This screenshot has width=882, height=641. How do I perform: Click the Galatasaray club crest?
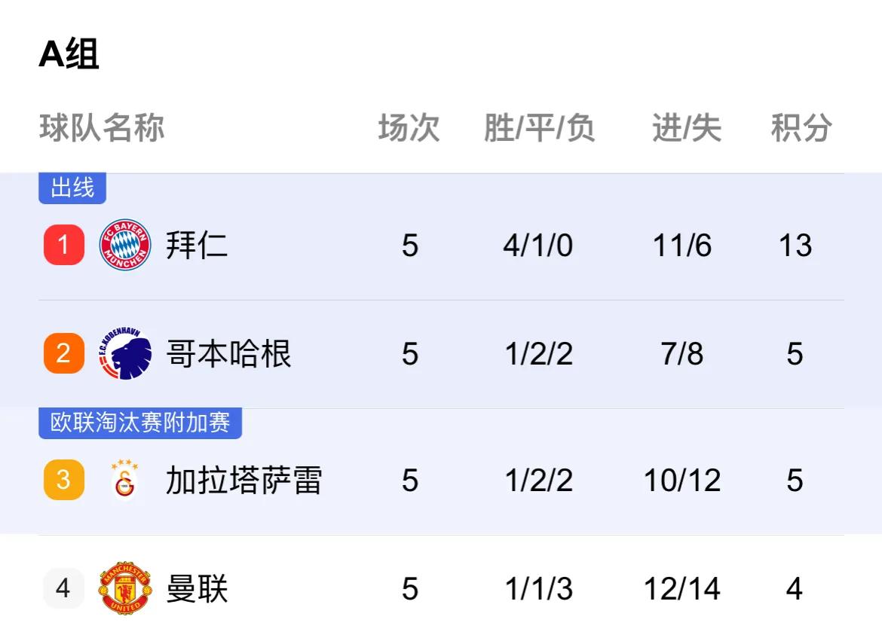click(x=125, y=480)
